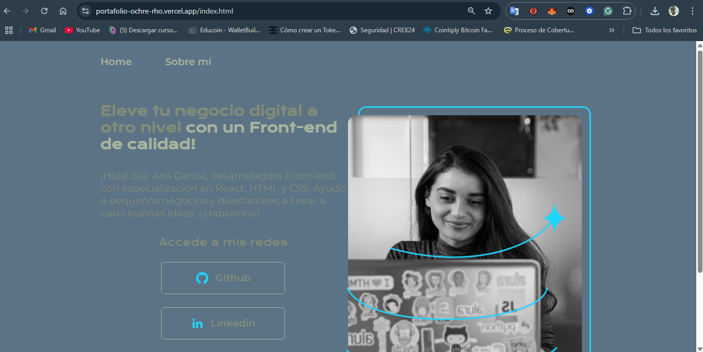Open the 'Proceso de Cobertu...' bookmark

point(539,30)
